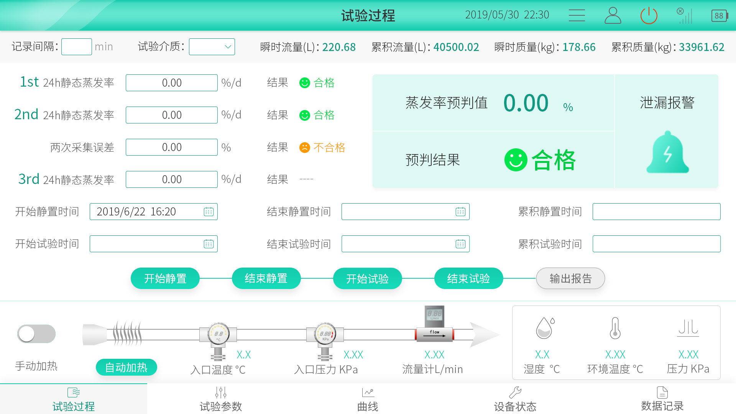Go to equipment status tab
Image resolution: width=736 pixels, height=414 pixels.
click(515, 399)
